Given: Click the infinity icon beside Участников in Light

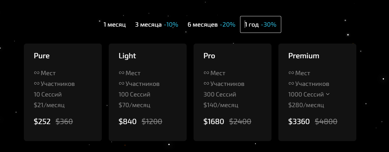Looking at the screenshot, I should (x=121, y=84).
